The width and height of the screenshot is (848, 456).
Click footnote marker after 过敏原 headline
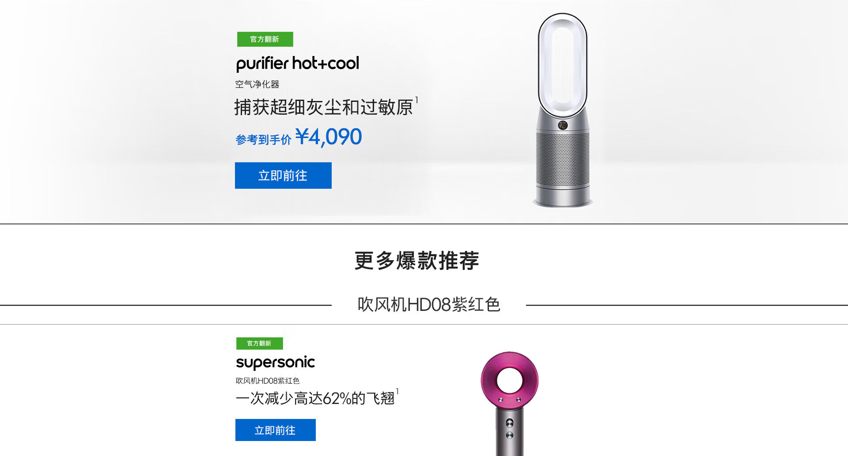416,100
